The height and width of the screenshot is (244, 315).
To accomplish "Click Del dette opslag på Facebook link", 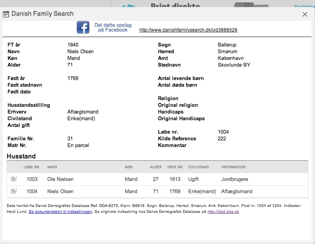I will tap(113, 28).
